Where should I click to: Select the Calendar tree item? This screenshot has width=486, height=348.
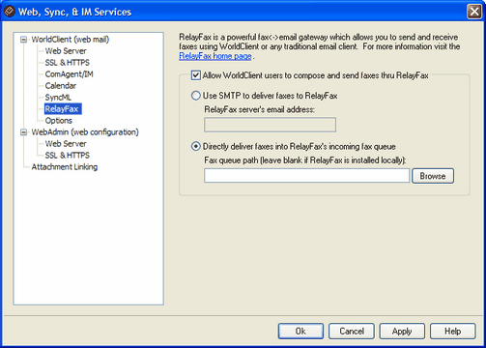(x=61, y=86)
